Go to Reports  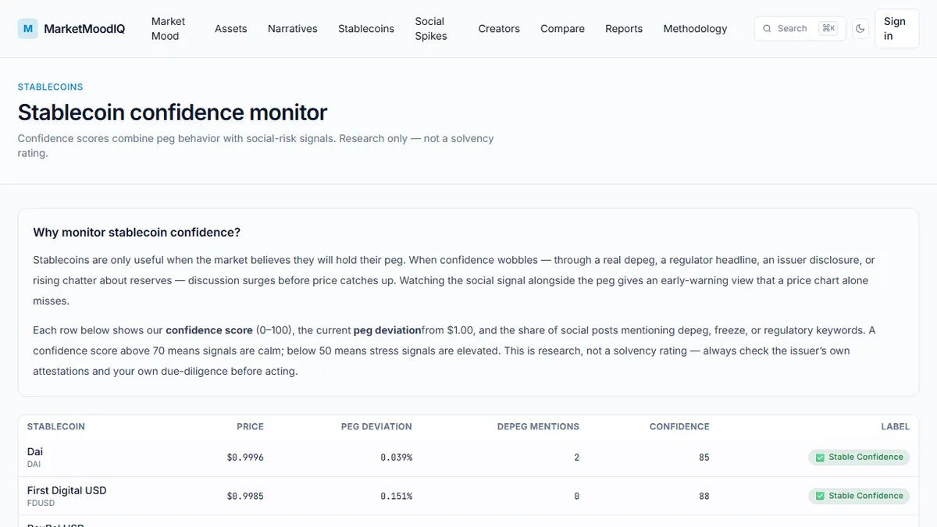624,29
